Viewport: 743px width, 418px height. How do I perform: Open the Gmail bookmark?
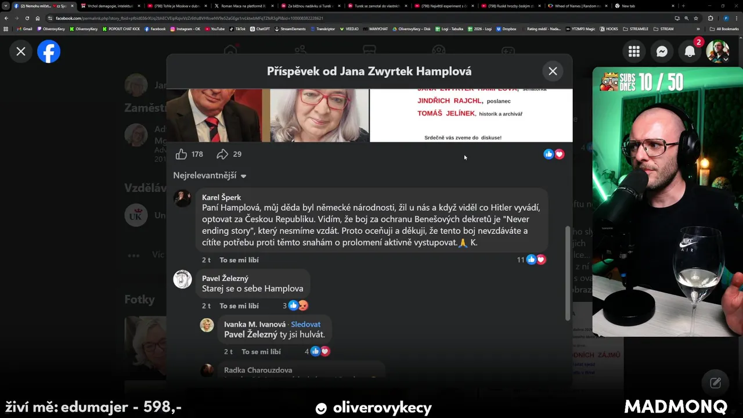(24, 28)
